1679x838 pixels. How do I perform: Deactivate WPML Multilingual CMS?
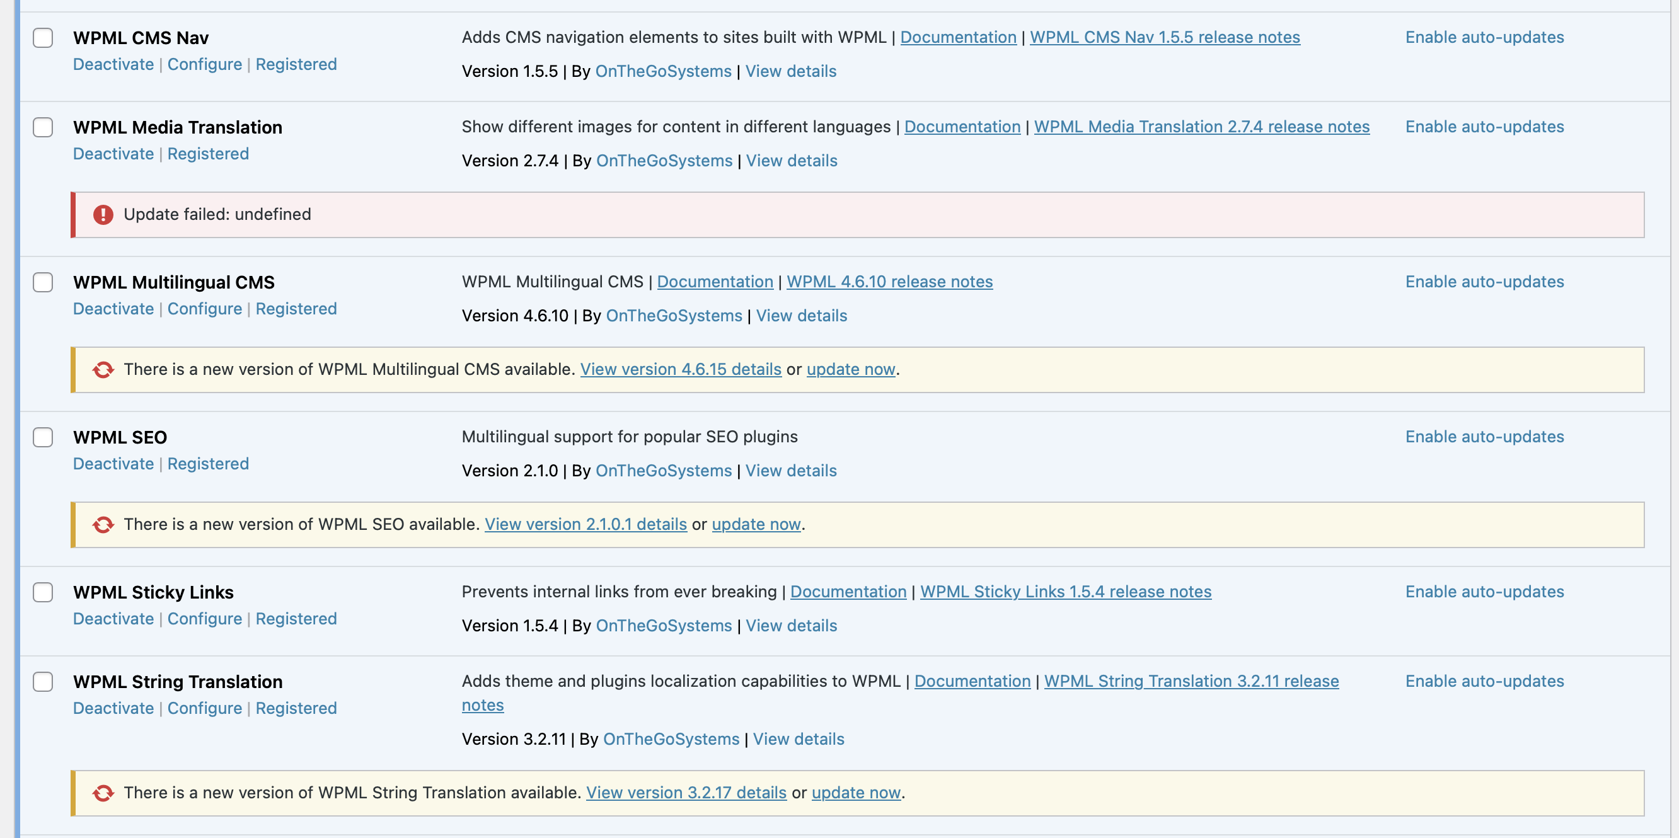[113, 309]
